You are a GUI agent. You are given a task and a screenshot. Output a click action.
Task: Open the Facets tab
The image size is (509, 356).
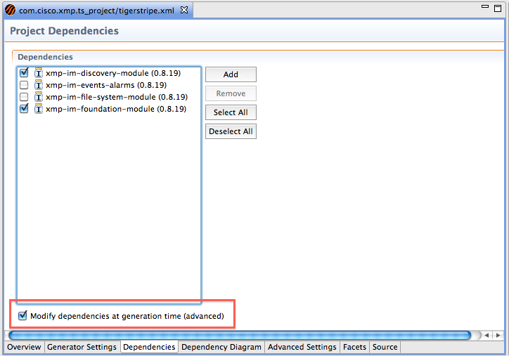[x=355, y=347]
